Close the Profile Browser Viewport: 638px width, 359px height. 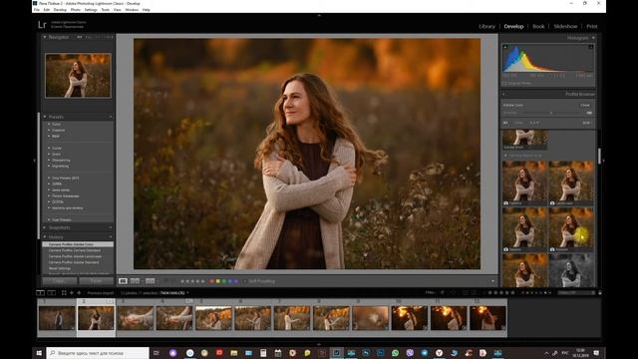585,105
